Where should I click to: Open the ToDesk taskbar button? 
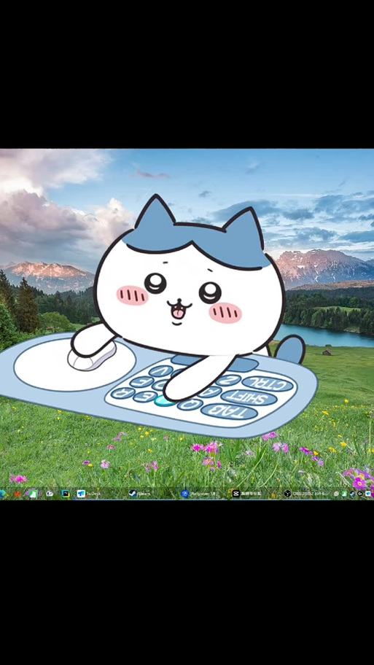point(89,494)
